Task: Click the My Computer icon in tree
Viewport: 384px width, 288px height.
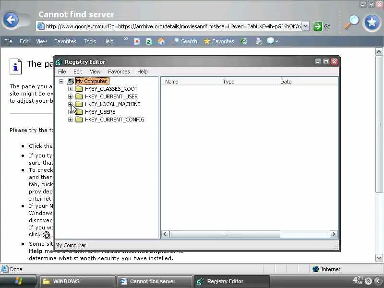Action: click(x=70, y=81)
